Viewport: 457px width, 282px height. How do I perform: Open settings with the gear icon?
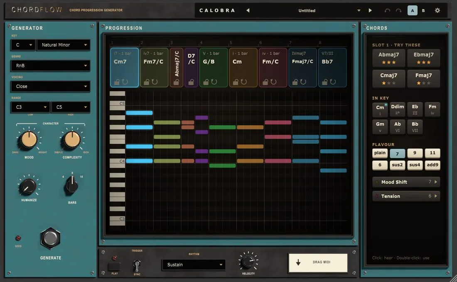[437, 10]
